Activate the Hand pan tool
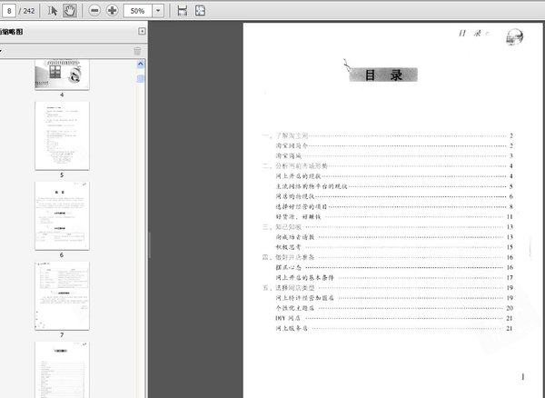 pyautogui.click(x=70, y=10)
